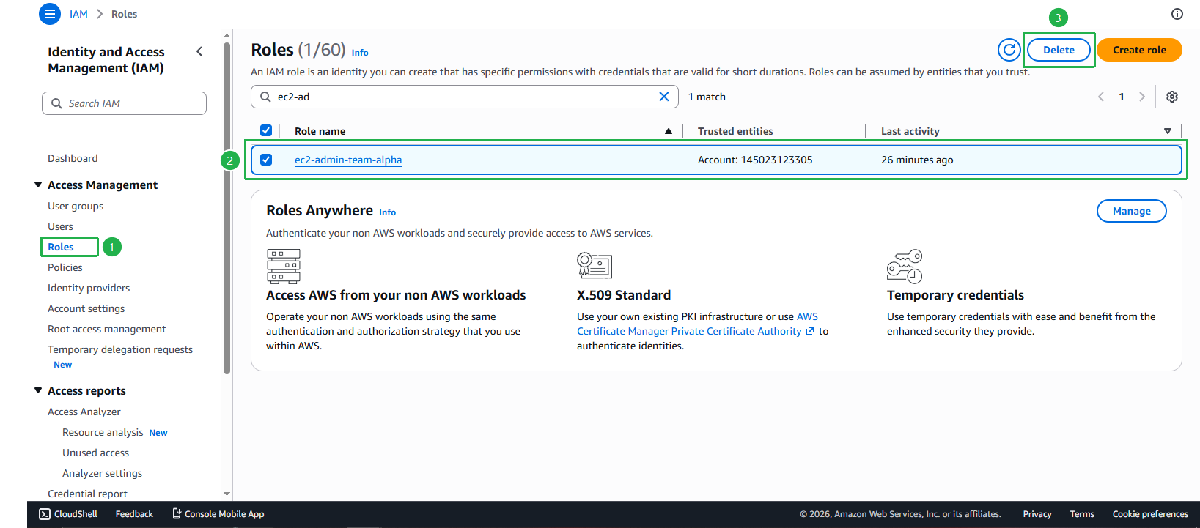
Task: Click Manage for Roles Anywhere
Action: (1131, 211)
